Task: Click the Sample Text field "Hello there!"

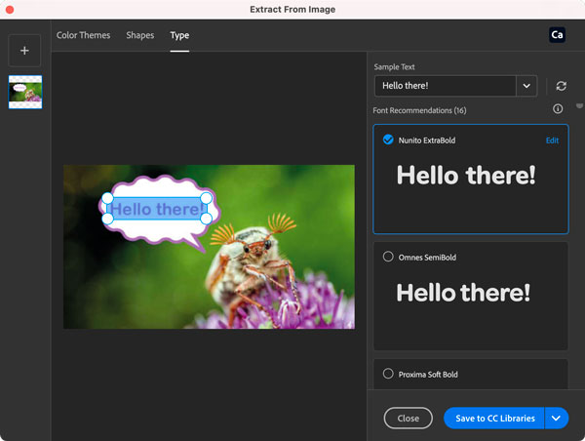Action: tap(446, 86)
